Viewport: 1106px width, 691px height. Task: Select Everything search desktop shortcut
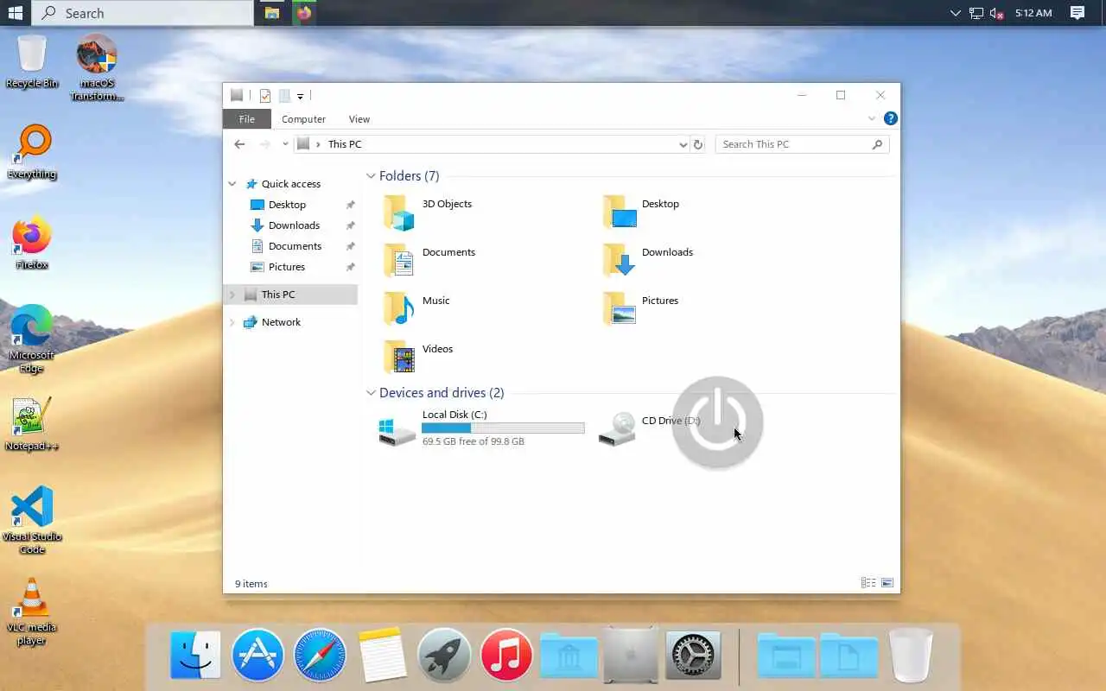coord(32,153)
